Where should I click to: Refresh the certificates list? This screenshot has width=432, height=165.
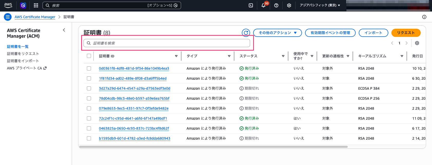(246, 33)
